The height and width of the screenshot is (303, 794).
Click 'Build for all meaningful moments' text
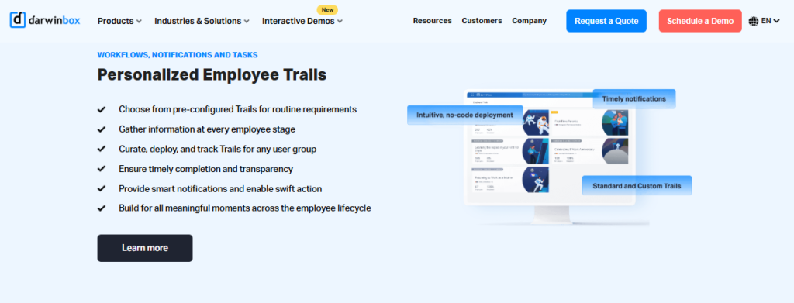tap(244, 208)
